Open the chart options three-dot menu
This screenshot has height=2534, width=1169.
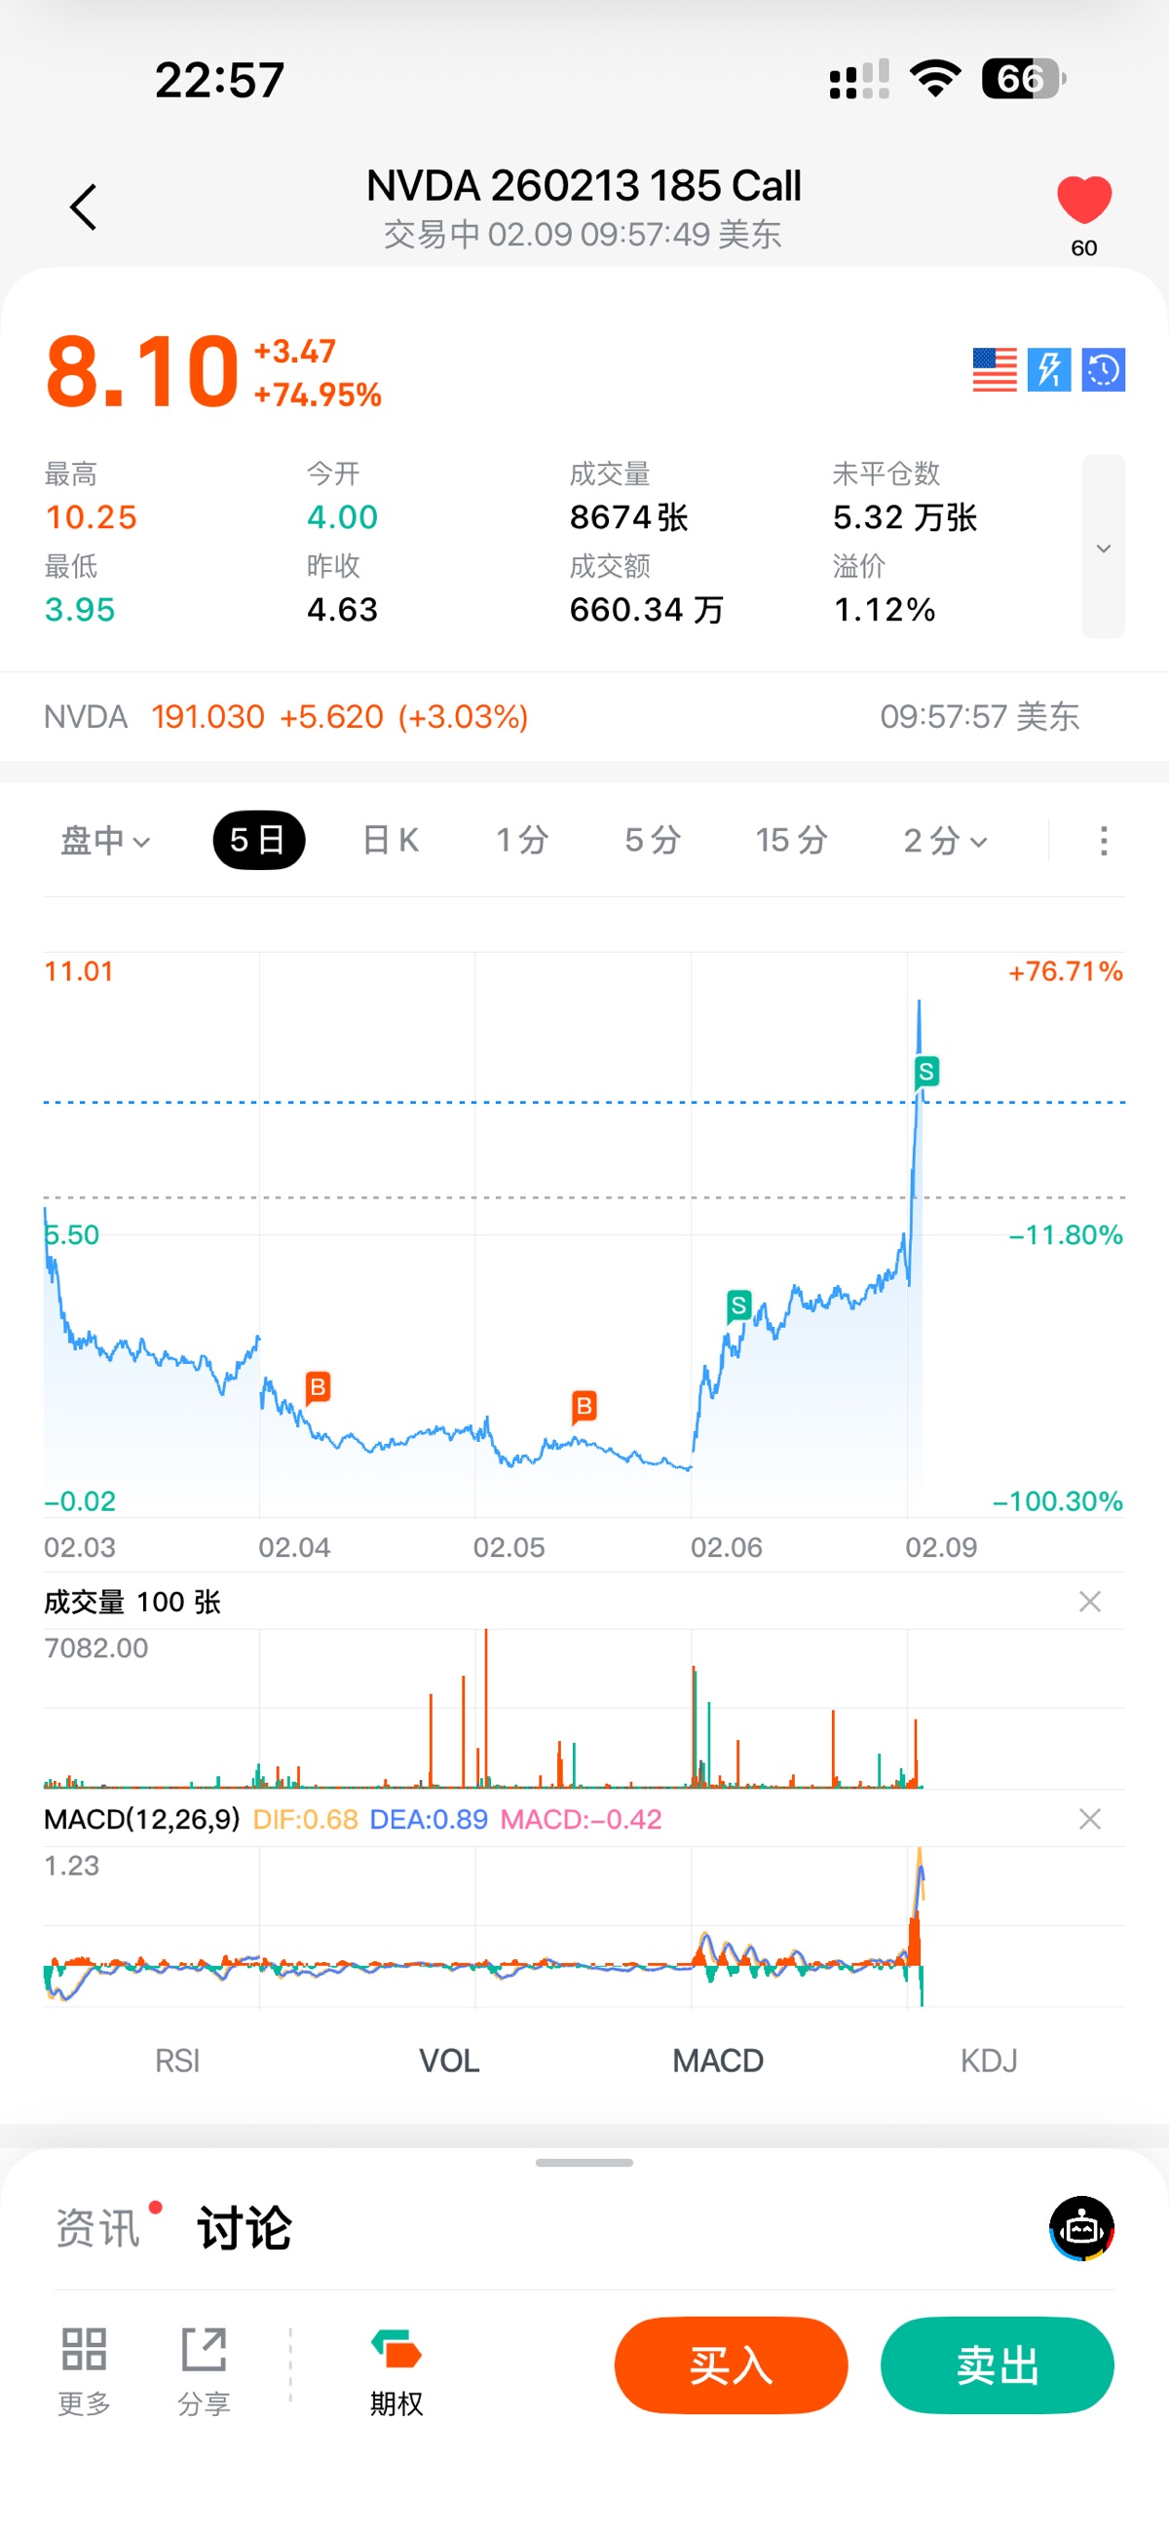[x=1103, y=841]
